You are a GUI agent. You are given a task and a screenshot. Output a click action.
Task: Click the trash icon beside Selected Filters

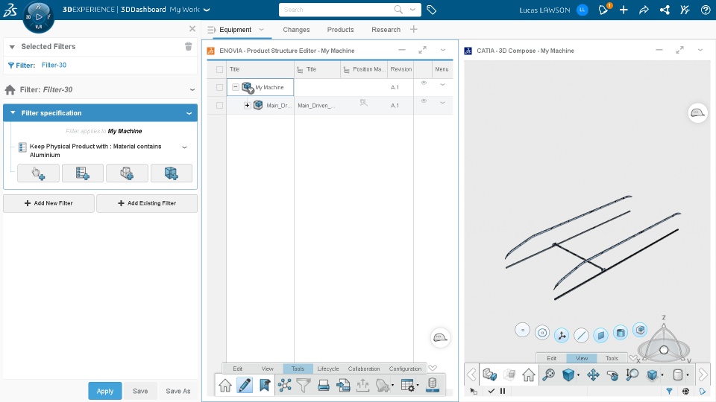point(188,46)
